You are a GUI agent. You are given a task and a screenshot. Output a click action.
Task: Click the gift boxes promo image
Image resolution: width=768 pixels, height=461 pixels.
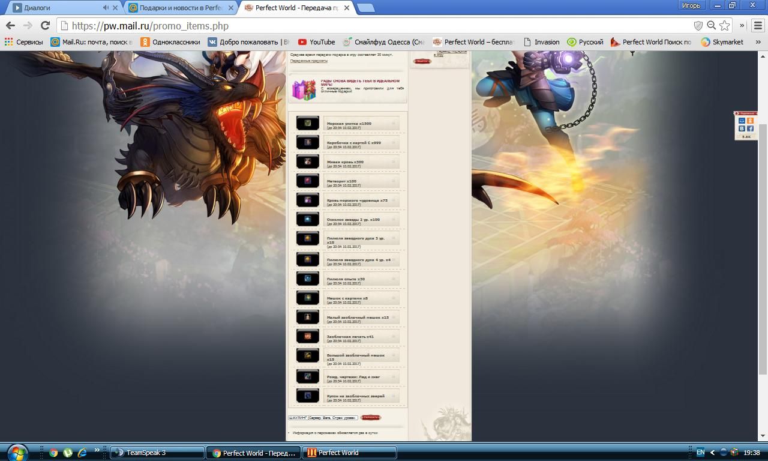tap(304, 89)
